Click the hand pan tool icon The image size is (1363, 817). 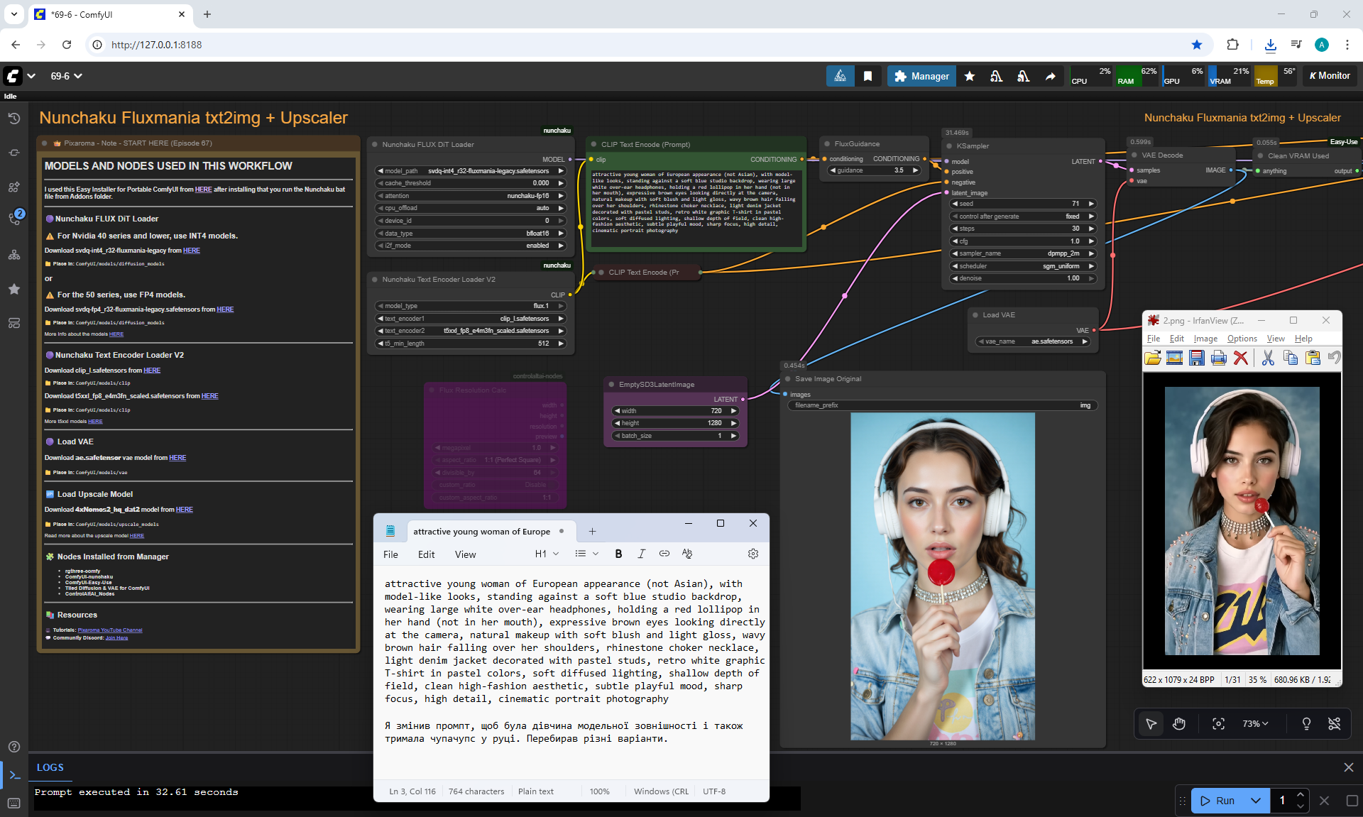coord(1179,723)
